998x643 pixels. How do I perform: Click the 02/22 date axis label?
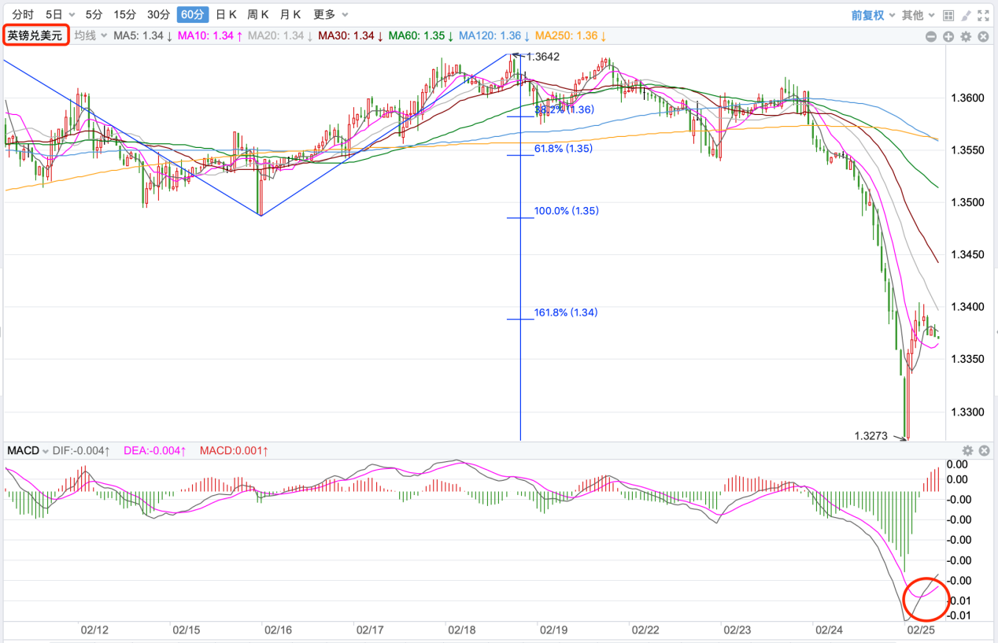[645, 630]
